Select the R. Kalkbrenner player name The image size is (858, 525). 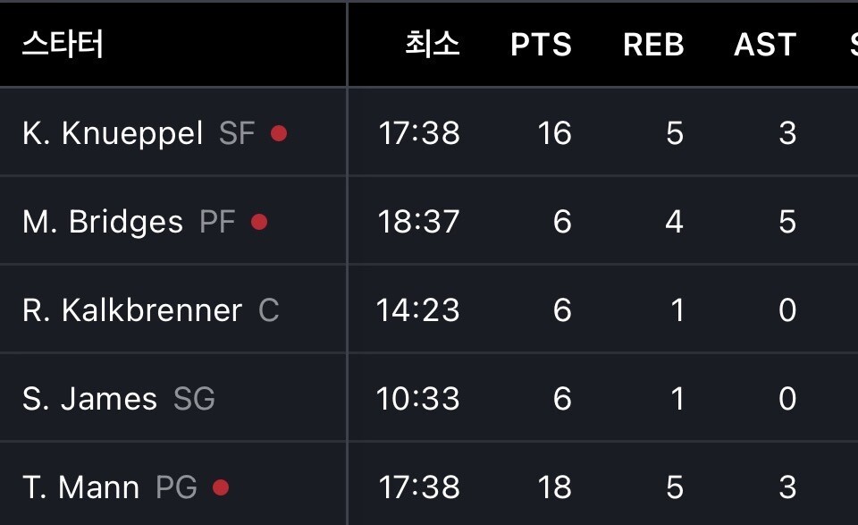(132, 310)
